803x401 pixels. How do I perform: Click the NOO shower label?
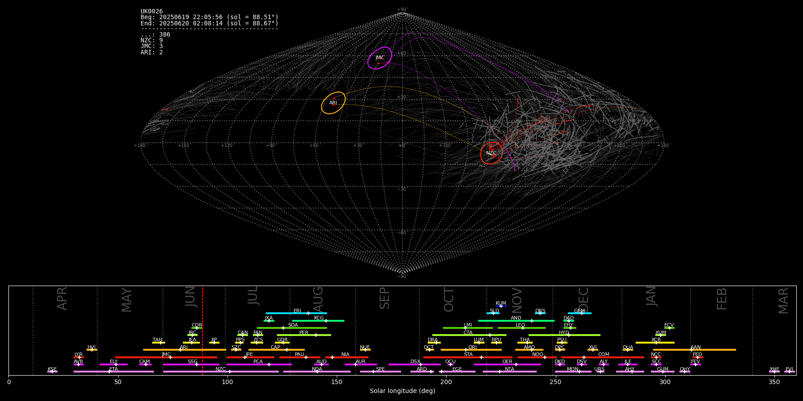click(538, 355)
